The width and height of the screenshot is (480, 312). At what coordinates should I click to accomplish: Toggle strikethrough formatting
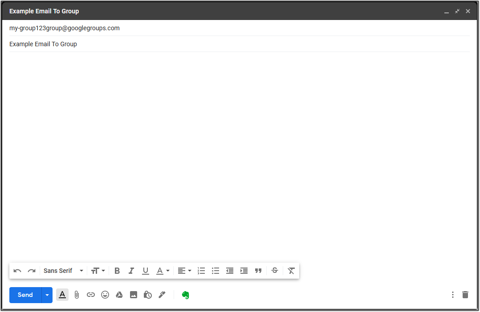(275, 271)
